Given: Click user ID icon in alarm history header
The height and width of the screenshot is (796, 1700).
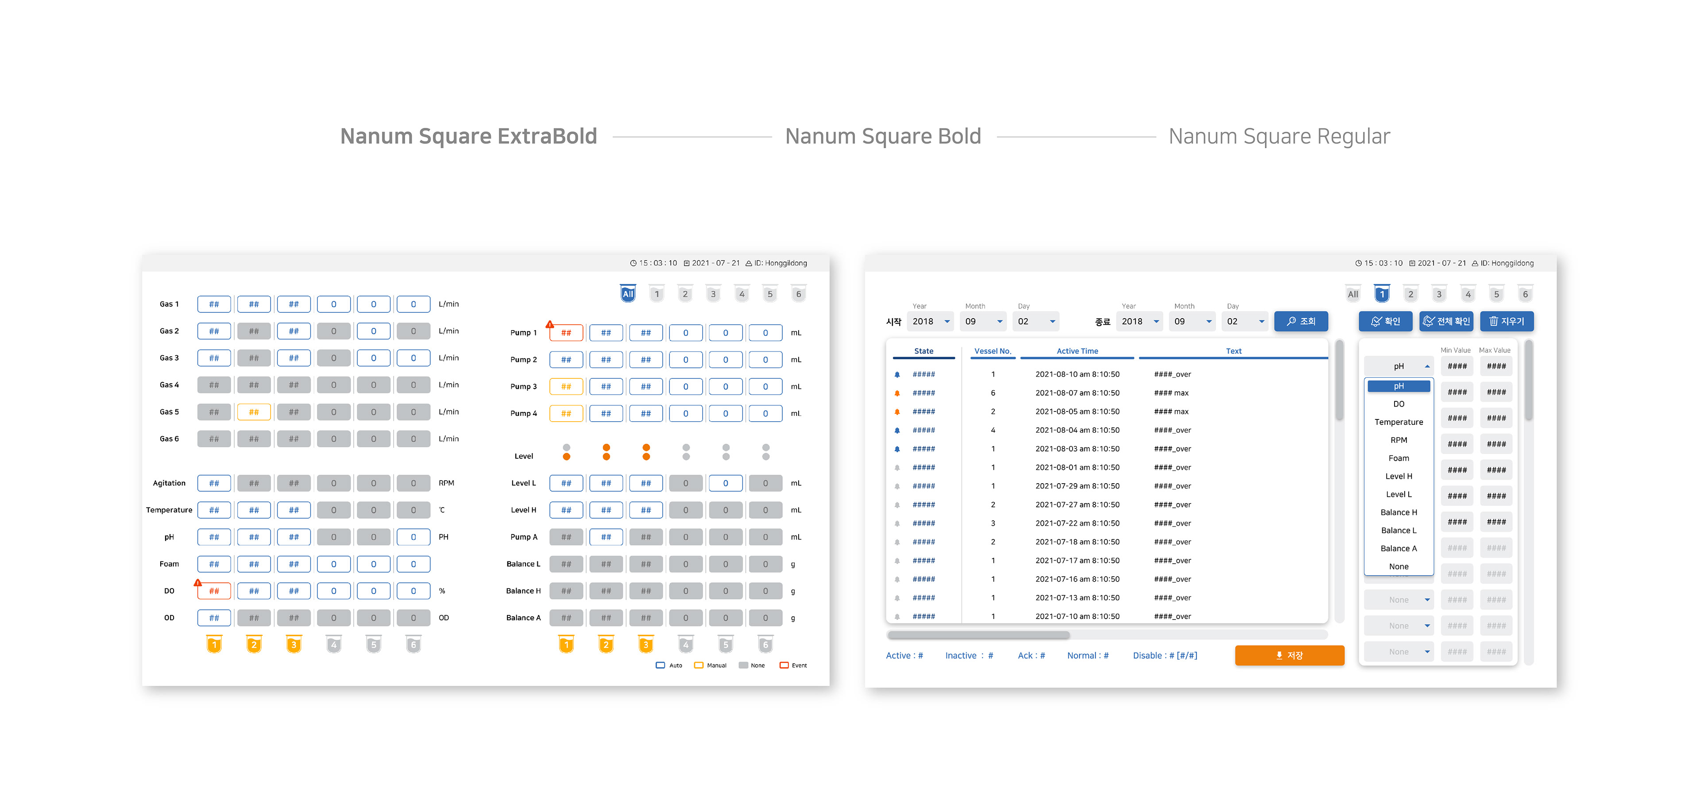Looking at the screenshot, I should pyautogui.click(x=1474, y=263).
